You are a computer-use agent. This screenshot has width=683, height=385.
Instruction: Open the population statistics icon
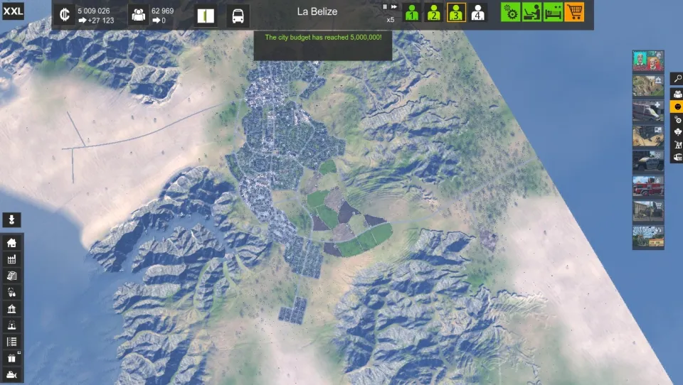[139, 15]
